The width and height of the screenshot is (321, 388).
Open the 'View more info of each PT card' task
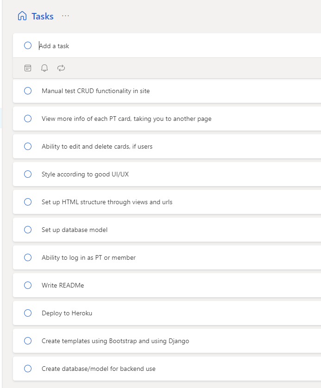125,119
